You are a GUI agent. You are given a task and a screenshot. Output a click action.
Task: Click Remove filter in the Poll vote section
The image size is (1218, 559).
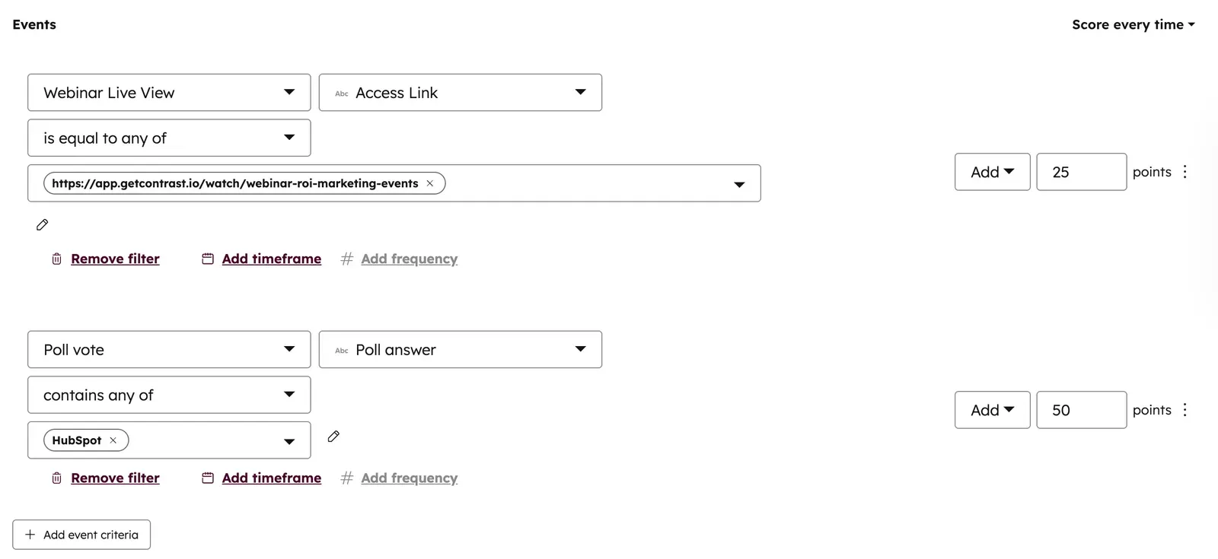[x=114, y=478]
